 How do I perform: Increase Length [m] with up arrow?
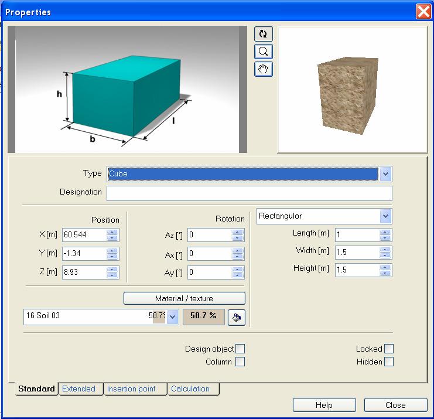[385, 232]
